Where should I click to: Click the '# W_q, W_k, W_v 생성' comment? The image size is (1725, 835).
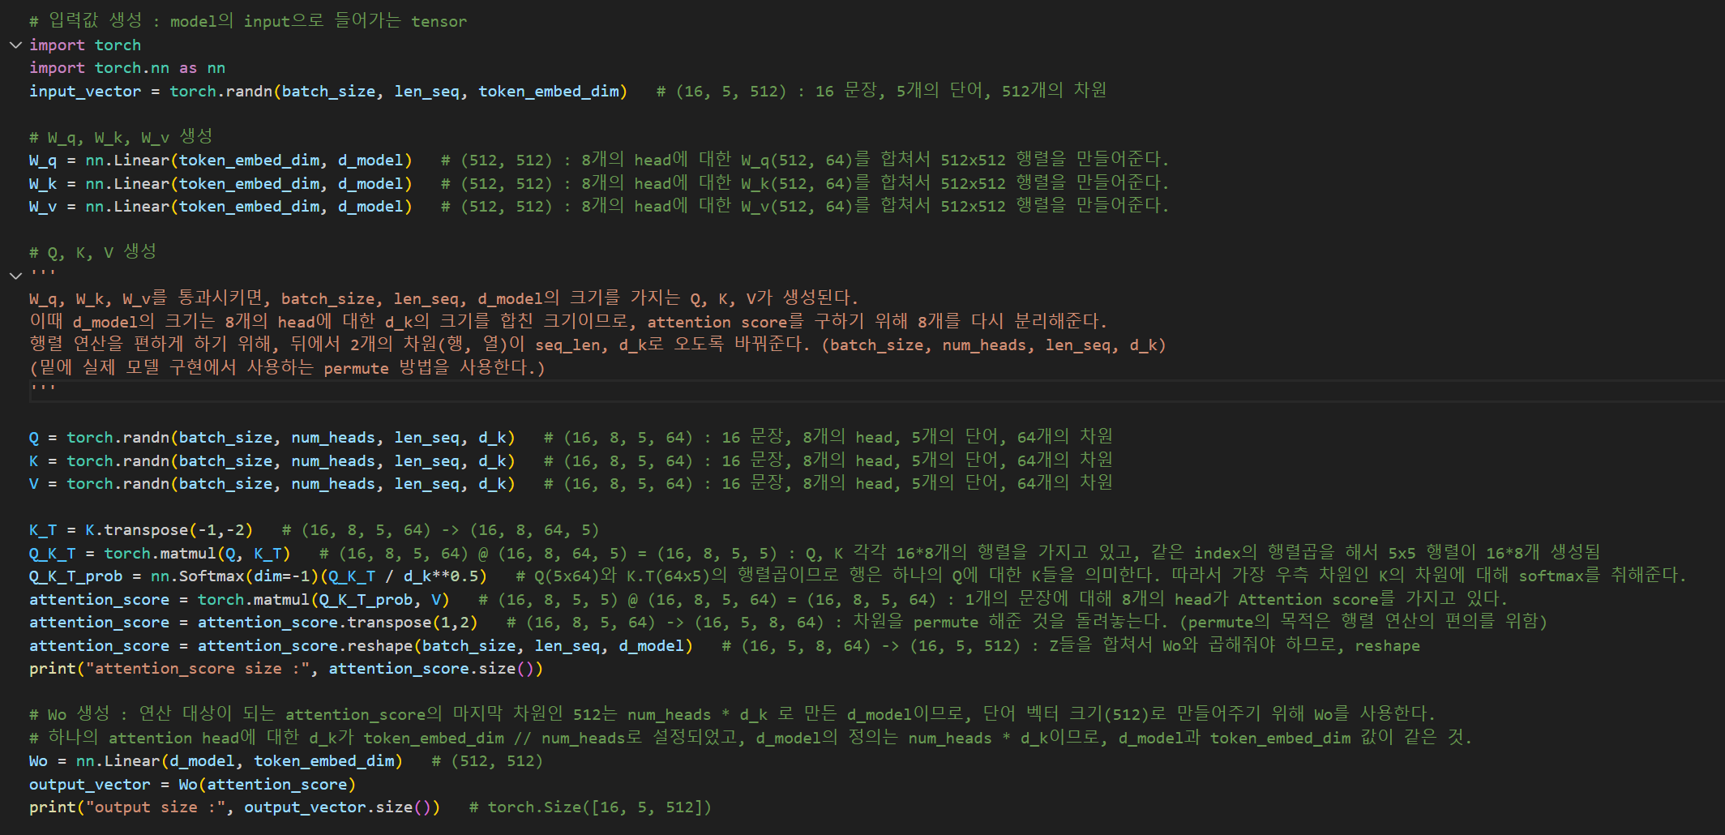point(121,137)
